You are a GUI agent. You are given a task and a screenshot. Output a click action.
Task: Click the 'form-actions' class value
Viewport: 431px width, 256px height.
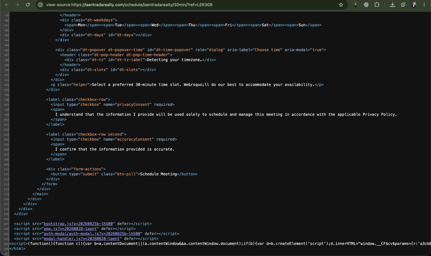87,169
